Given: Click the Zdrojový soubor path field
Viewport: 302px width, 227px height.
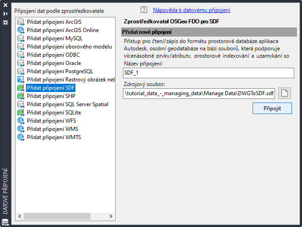Looking at the screenshot, I should click(x=199, y=93).
